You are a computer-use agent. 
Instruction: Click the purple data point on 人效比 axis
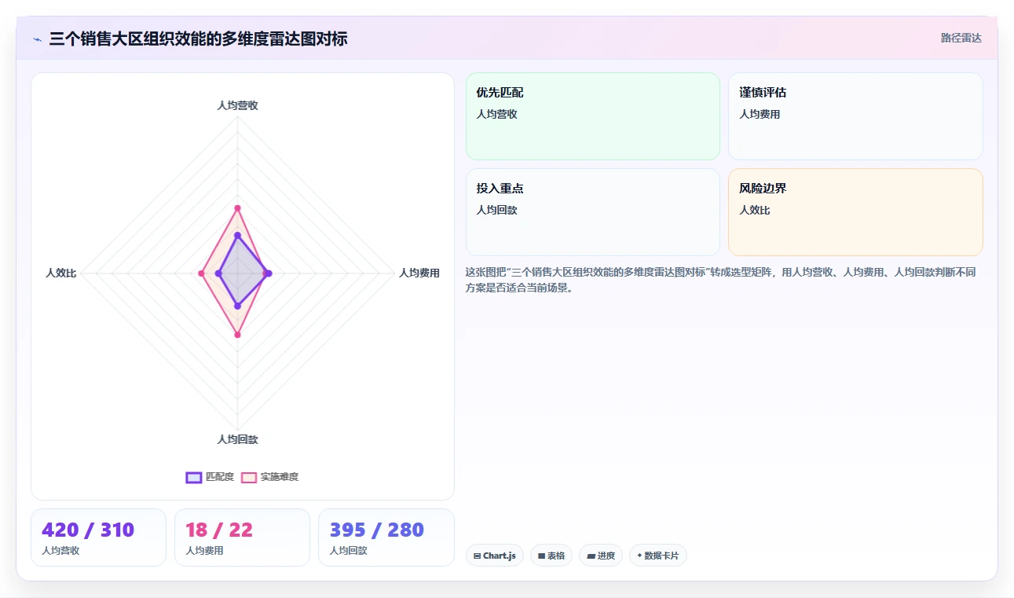[x=219, y=273]
